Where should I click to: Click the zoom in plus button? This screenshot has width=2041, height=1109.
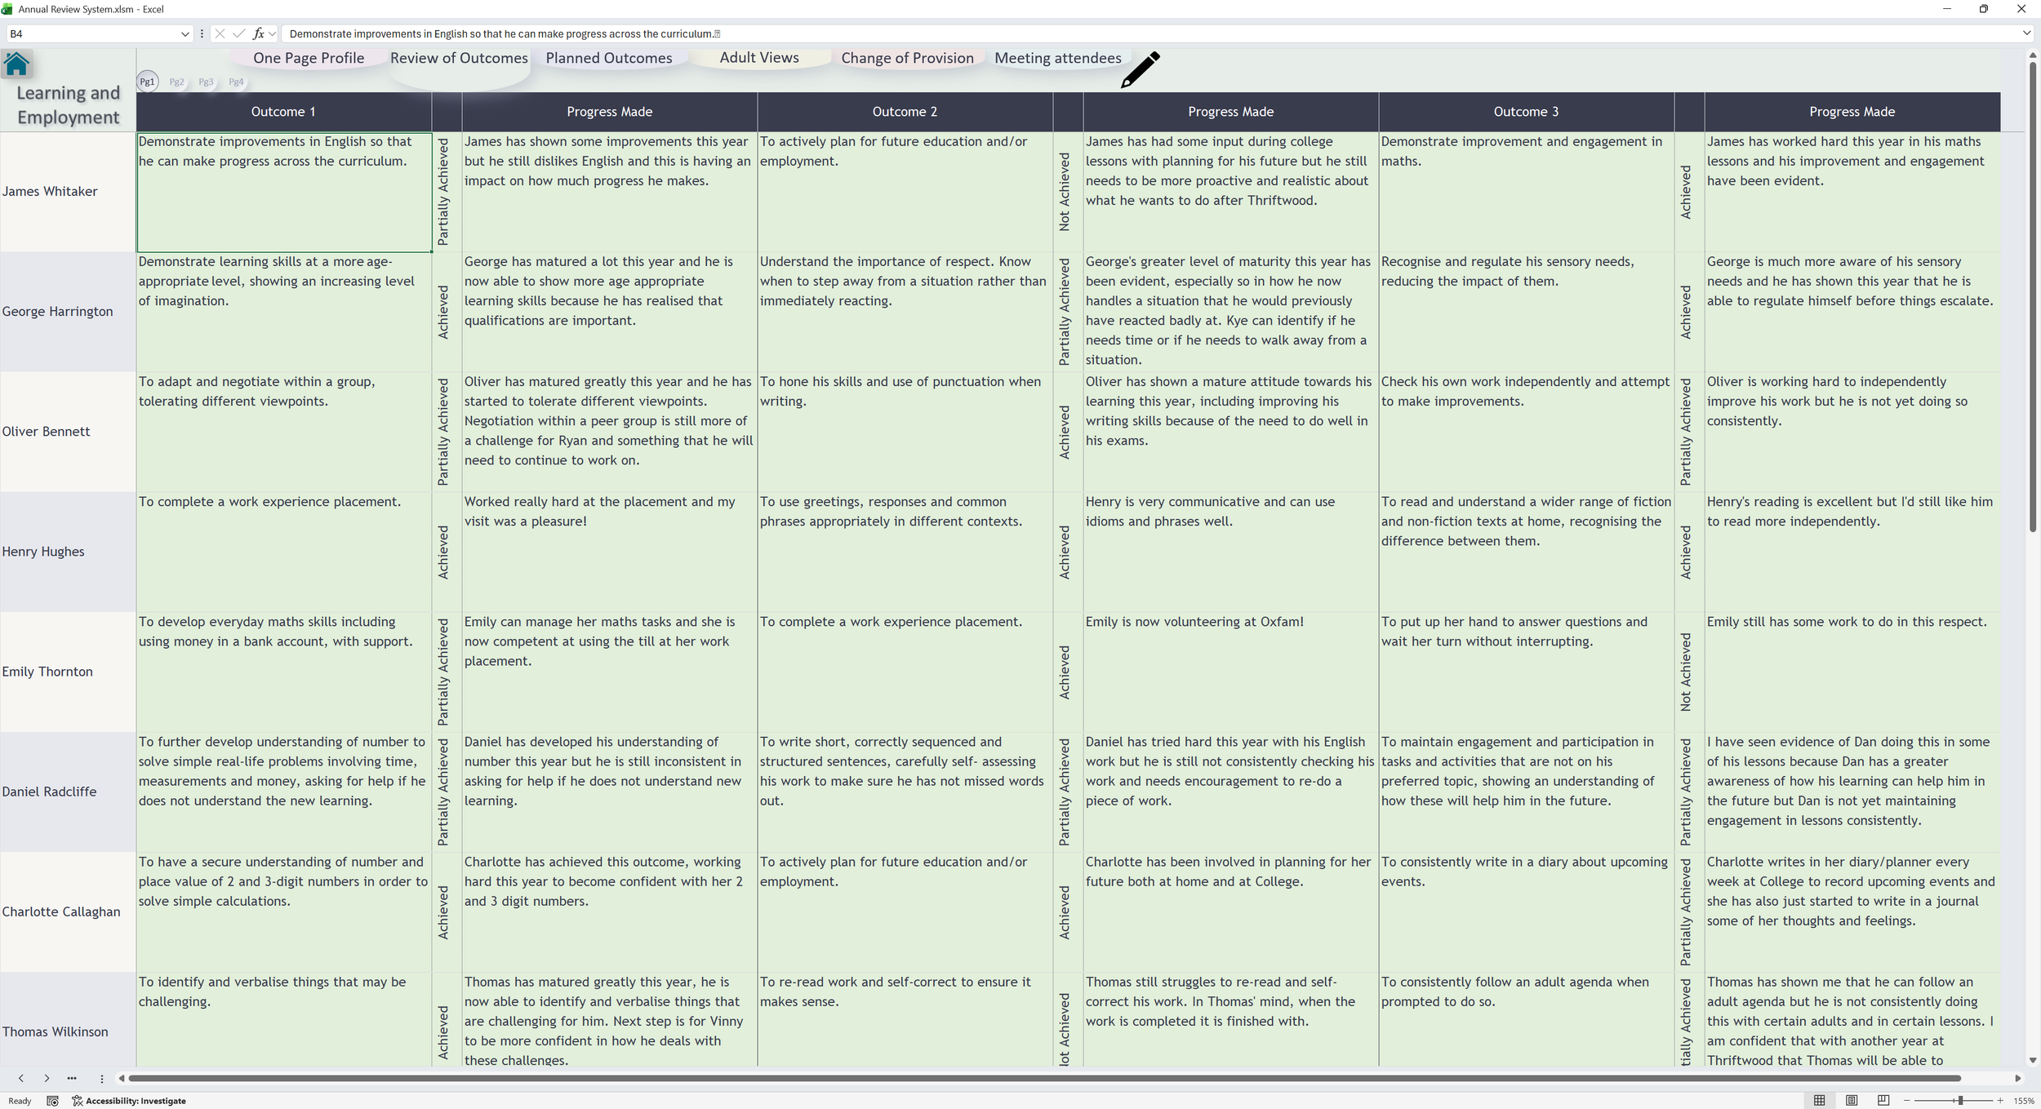coord(2000,1101)
